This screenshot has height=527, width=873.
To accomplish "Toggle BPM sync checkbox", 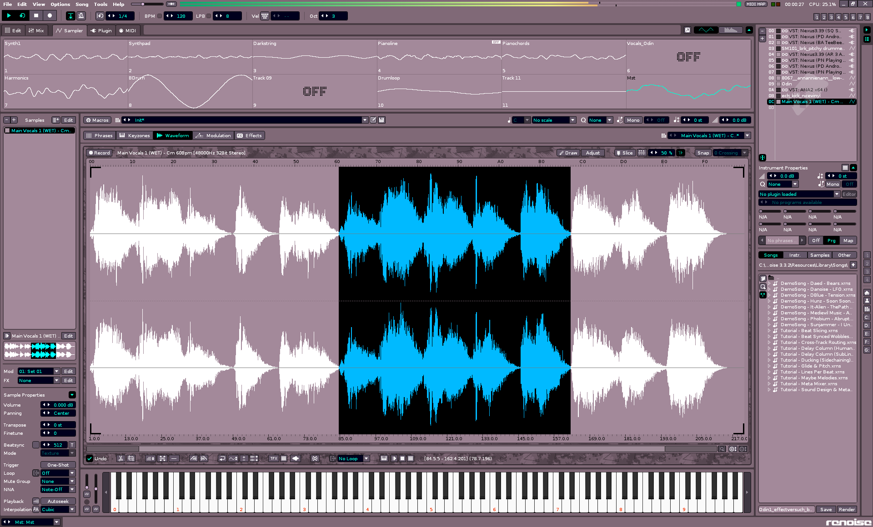I will [160, 16].
